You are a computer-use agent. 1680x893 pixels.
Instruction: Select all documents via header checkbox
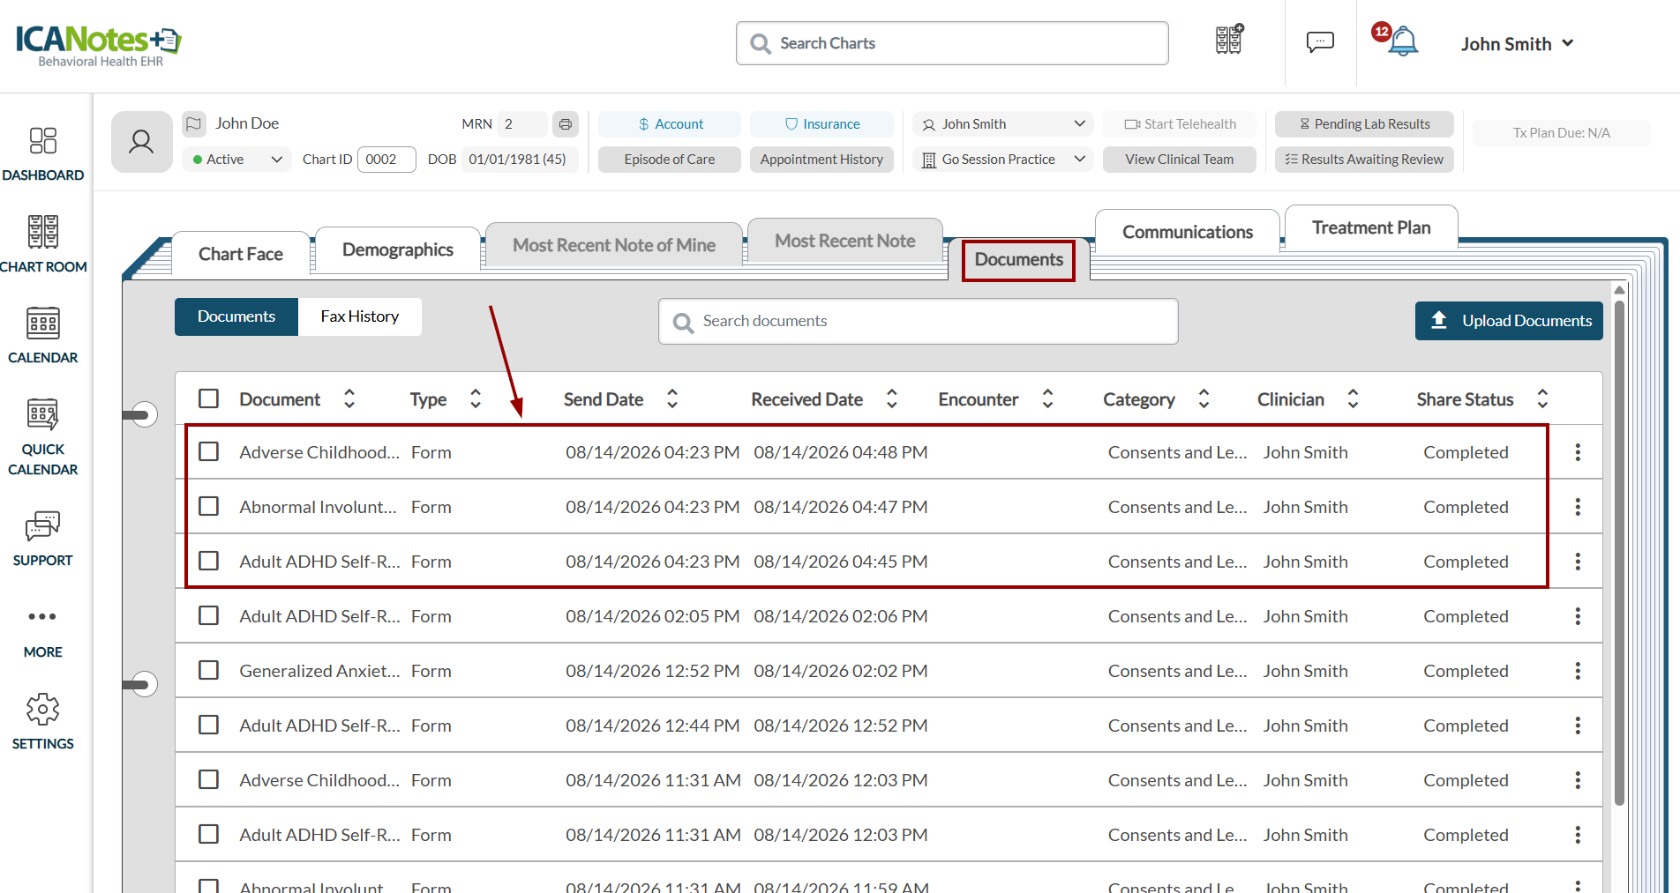point(209,398)
